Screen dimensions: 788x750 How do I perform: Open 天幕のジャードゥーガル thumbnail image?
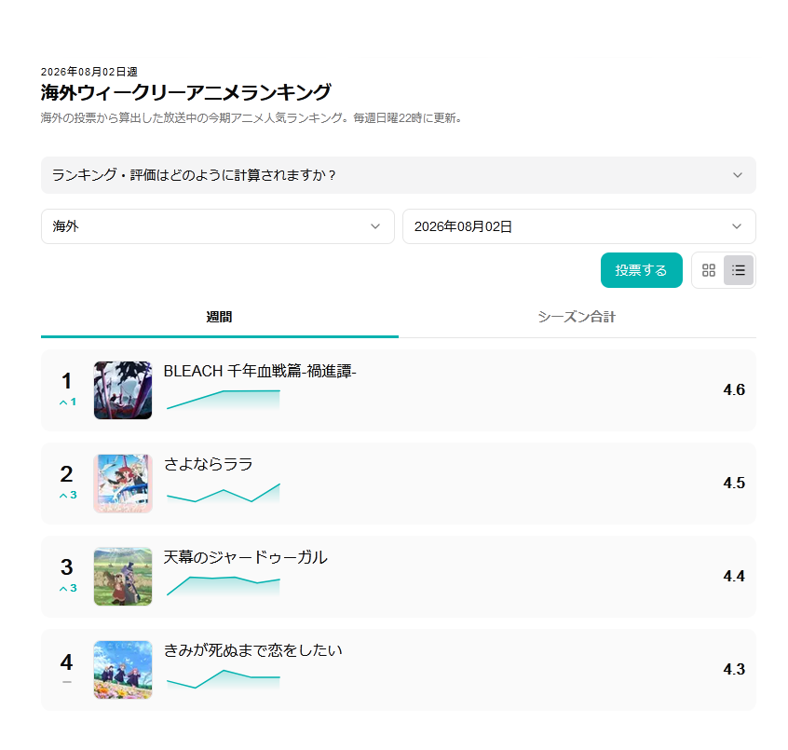[123, 577]
